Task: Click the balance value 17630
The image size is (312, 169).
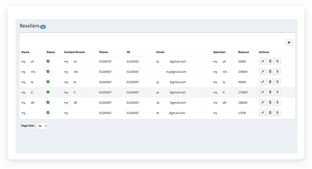Action: pyautogui.click(x=242, y=113)
